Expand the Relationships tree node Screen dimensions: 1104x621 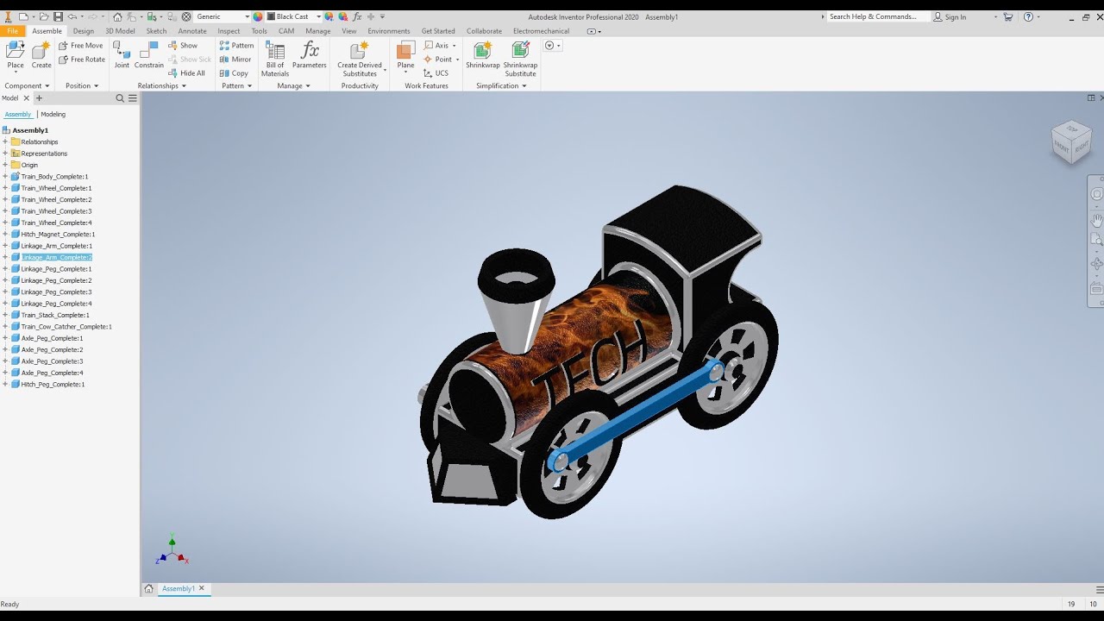5,141
